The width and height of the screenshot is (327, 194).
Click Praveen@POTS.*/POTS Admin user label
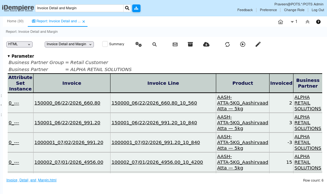click(299, 4)
